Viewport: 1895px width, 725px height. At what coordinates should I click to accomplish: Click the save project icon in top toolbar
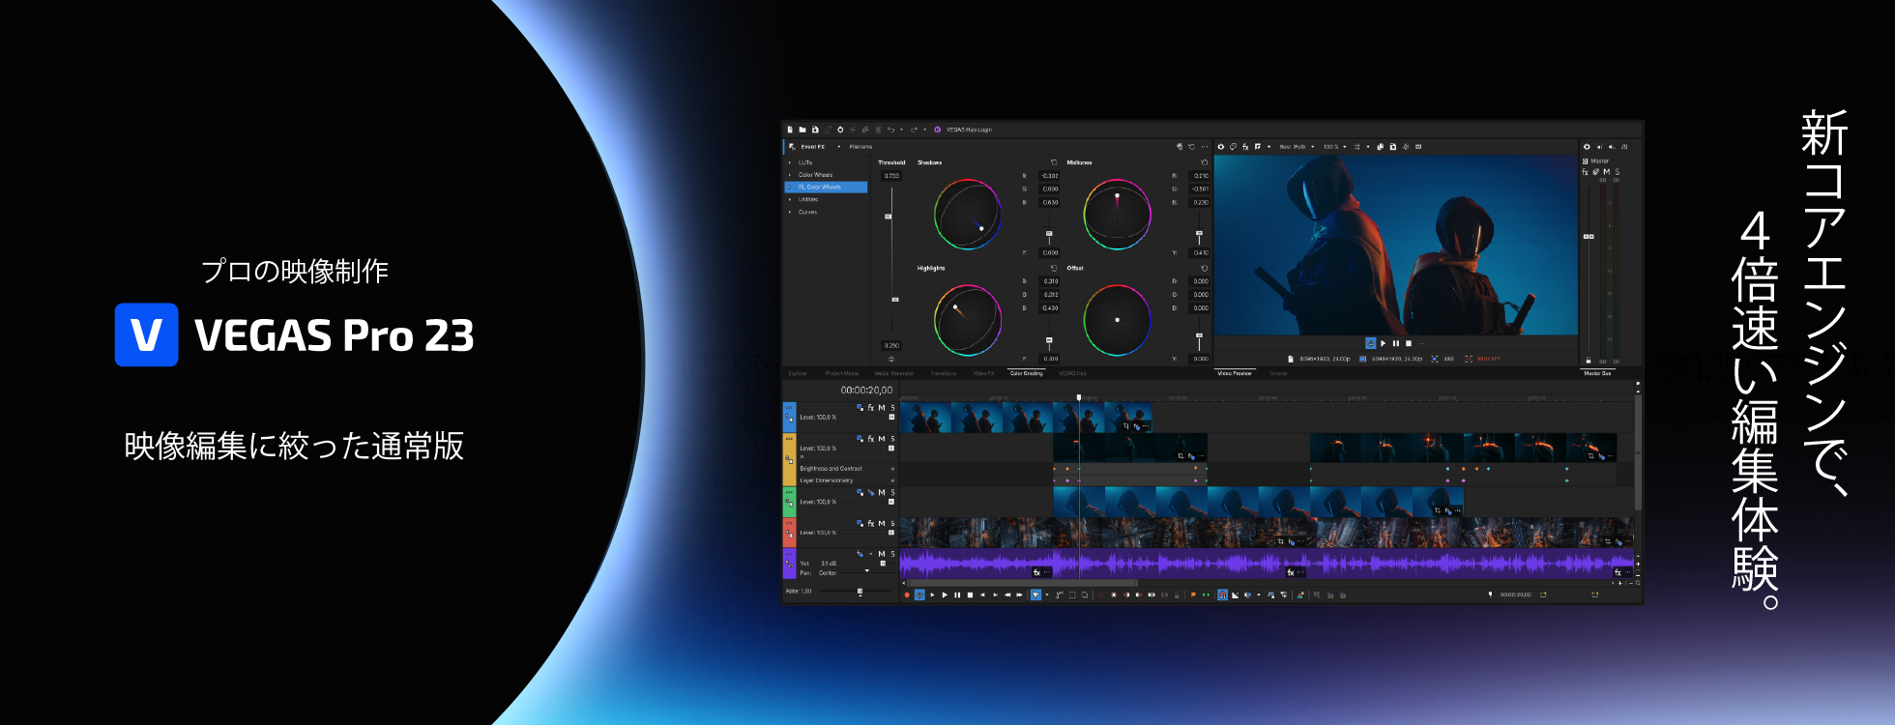click(815, 130)
